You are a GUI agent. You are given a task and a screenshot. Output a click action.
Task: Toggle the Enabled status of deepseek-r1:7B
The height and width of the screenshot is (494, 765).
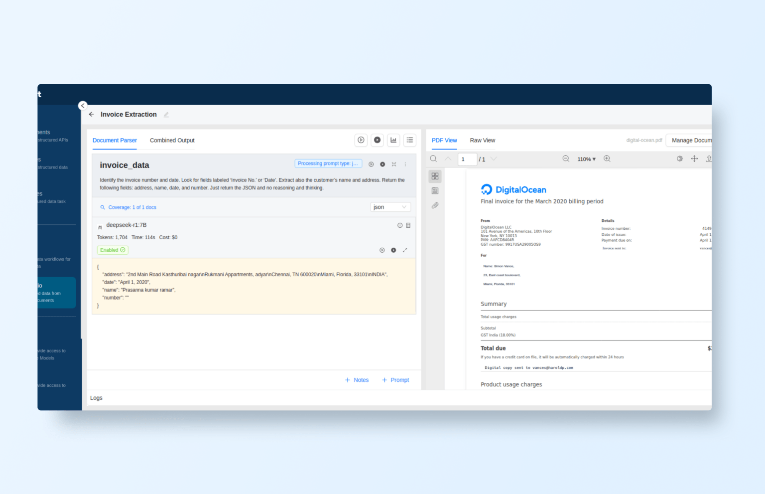[112, 250]
